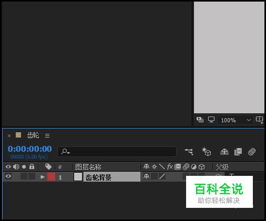Image resolution: width=266 pixels, height=221 pixels.
Task: Click the 齿轮 composition color swatch
Action: [x=18, y=135]
